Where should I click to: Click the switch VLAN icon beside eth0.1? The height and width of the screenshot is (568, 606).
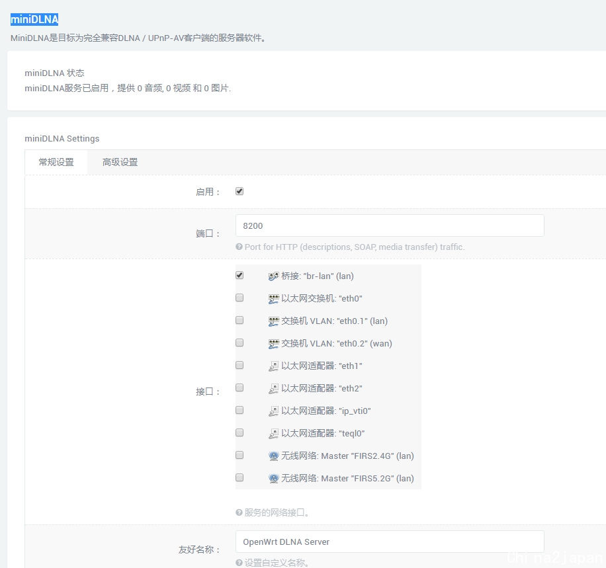(273, 321)
